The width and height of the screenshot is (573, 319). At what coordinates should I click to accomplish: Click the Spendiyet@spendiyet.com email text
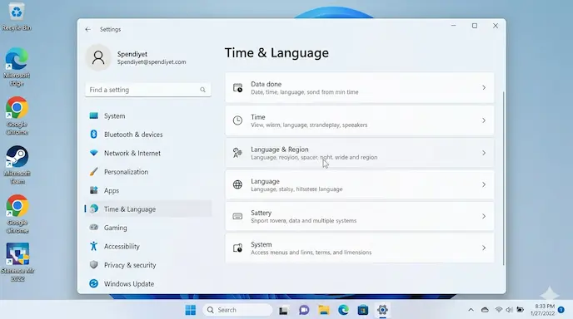[x=152, y=62]
